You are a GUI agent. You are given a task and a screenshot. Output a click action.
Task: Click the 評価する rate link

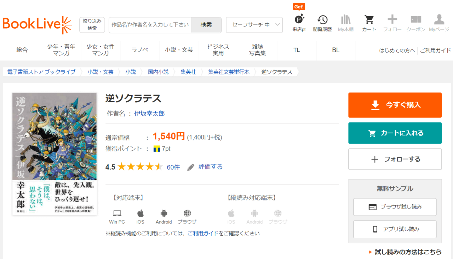point(211,167)
